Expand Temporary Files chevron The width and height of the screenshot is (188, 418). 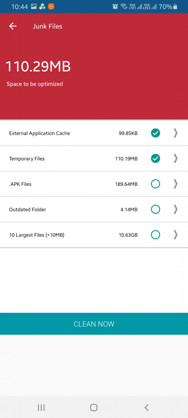click(x=175, y=159)
